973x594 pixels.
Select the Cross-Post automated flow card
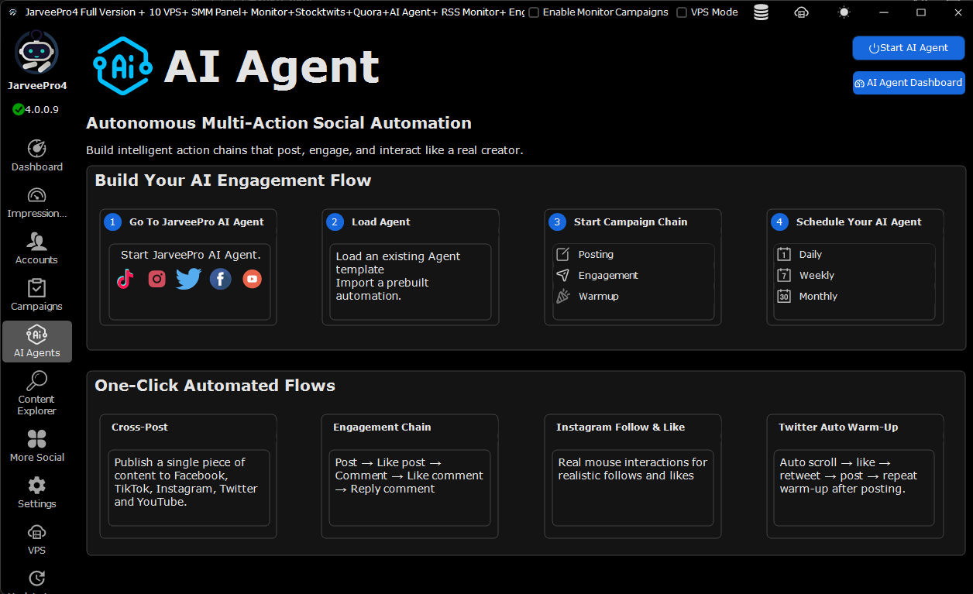(188, 476)
